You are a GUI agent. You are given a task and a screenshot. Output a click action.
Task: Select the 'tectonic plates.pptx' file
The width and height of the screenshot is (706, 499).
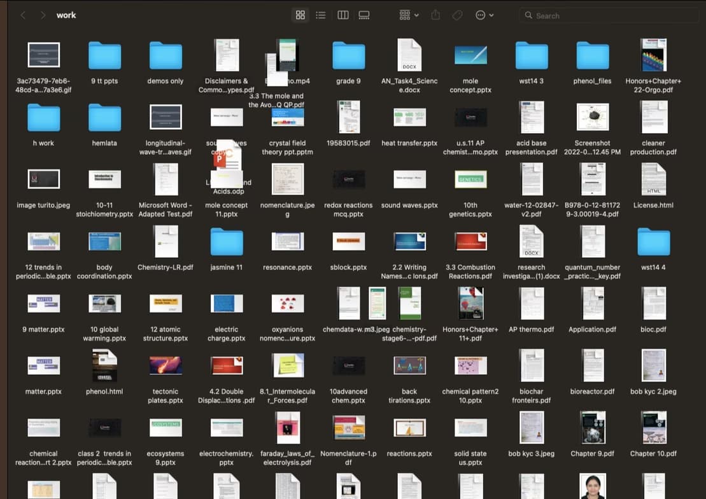(x=166, y=365)
